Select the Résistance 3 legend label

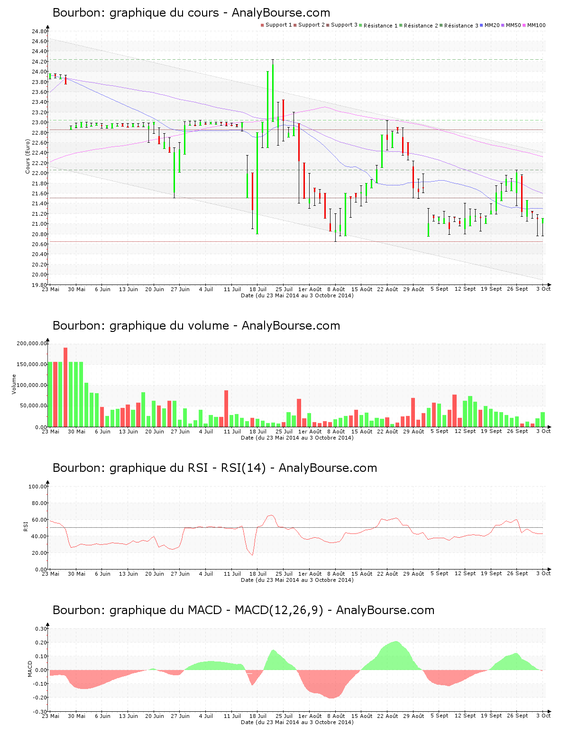(461, 26)
